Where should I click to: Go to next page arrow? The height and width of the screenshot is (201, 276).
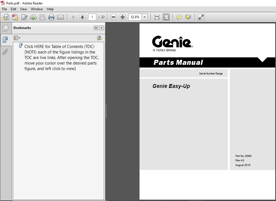click(x=82, y=17)
